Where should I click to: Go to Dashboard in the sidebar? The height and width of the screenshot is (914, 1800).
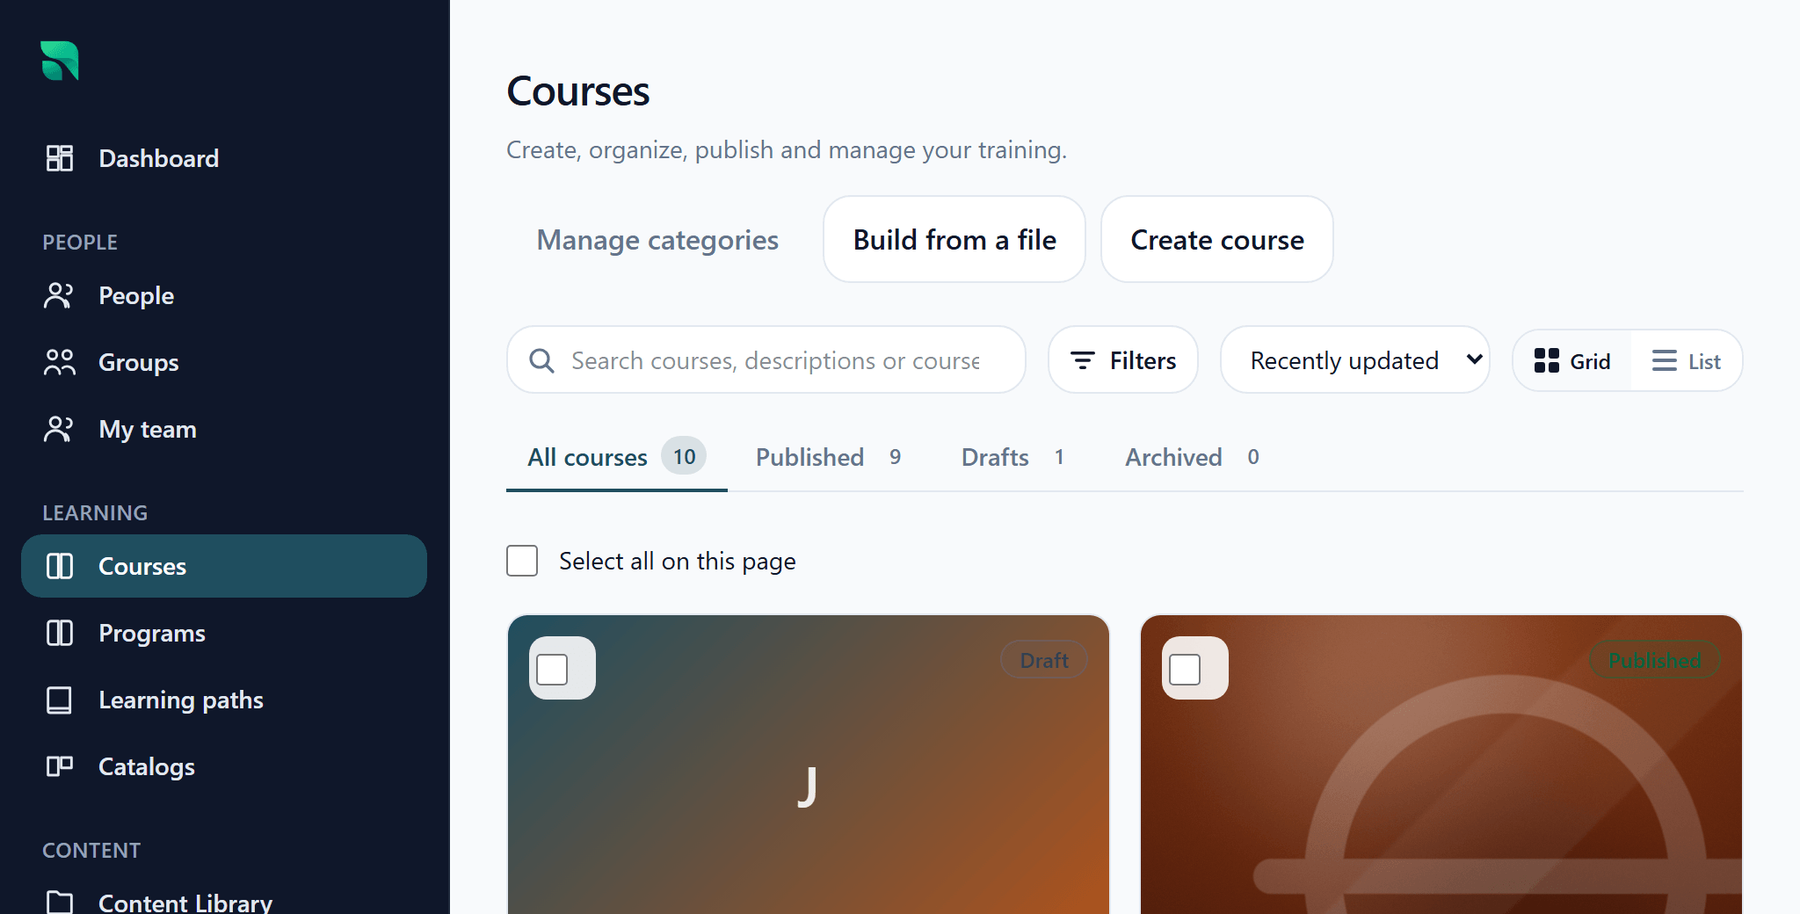tap(224, 158)
